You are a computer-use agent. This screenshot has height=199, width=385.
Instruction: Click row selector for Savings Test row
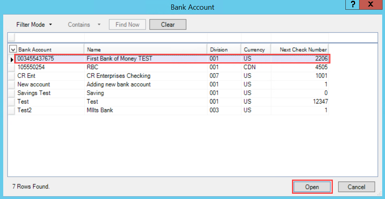pos(12,93)
